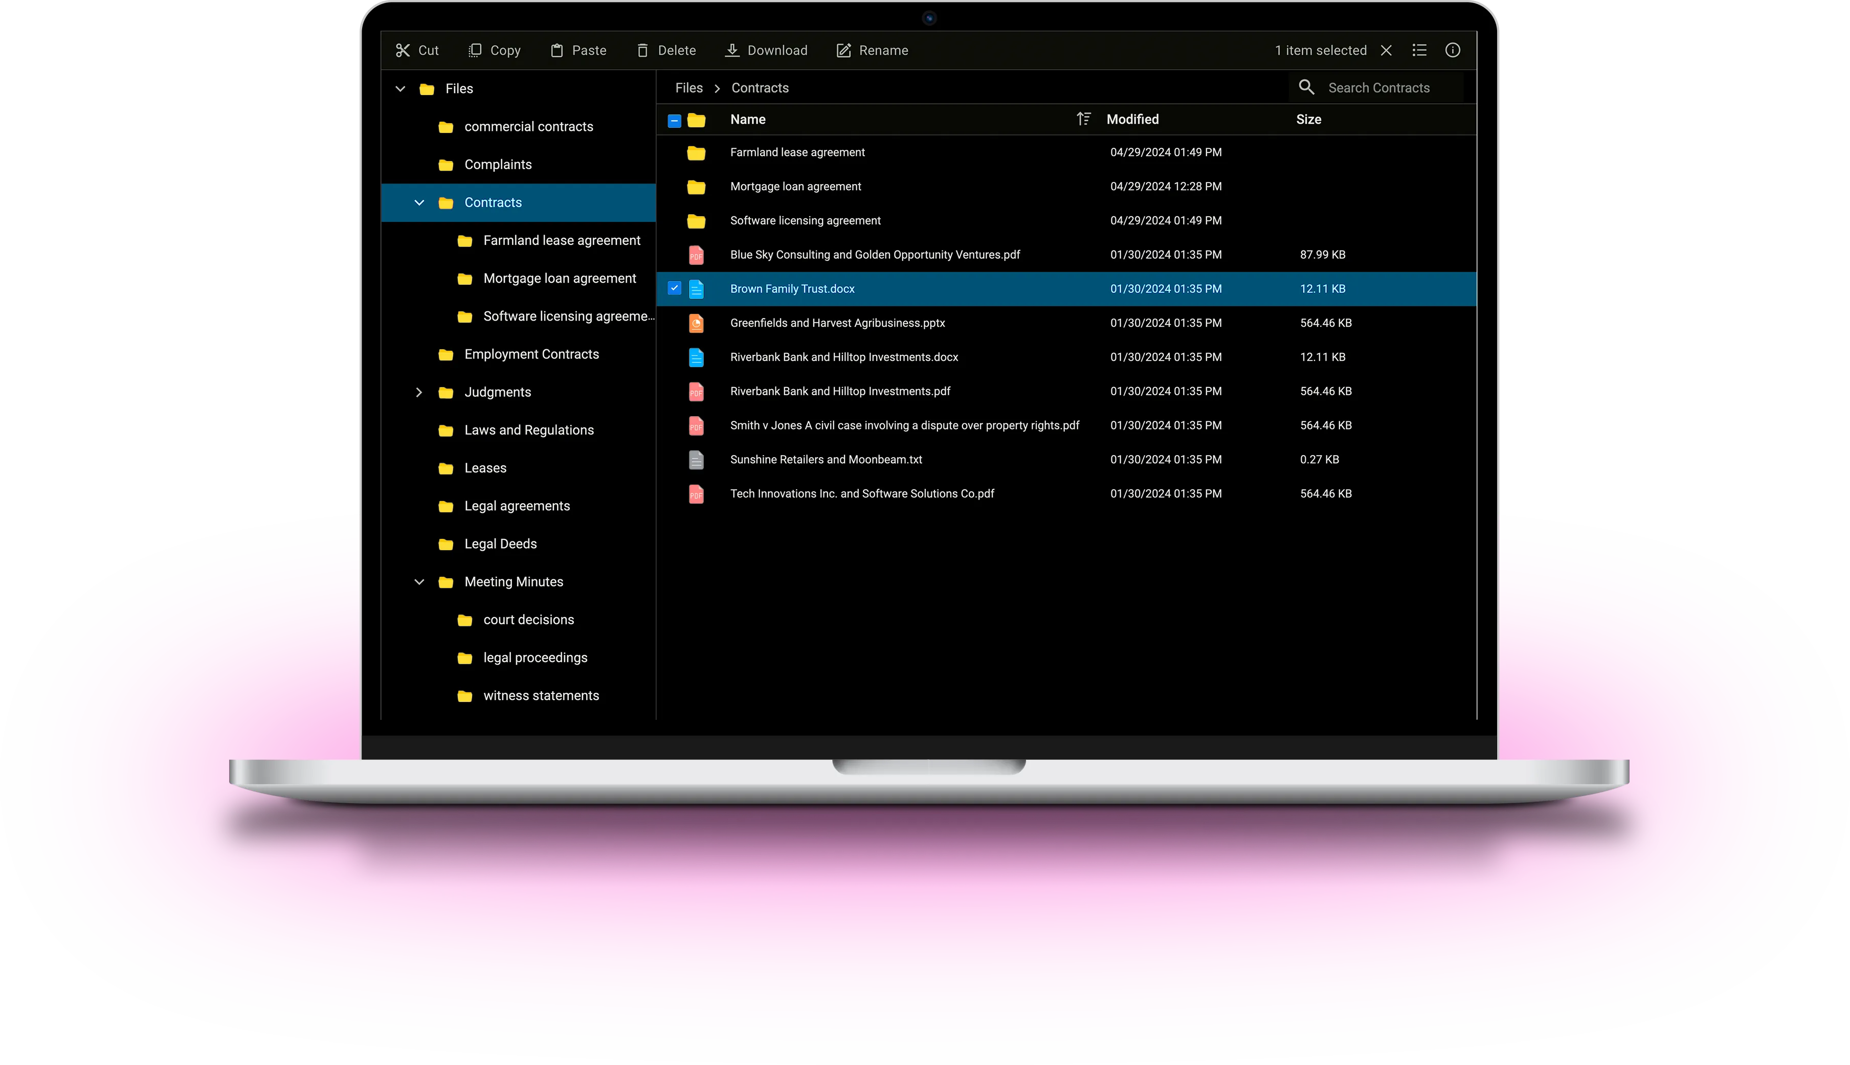
Task: Select Smith v Jones property rights.pdf file name
Action: point(904,426)
